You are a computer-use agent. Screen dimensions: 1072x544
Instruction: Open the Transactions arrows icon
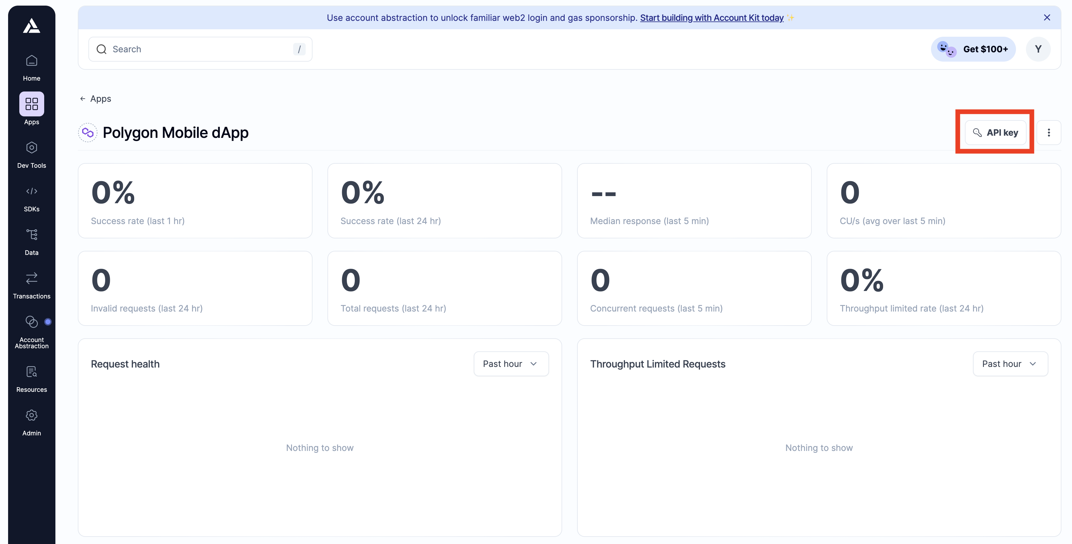(x=32, y=278)
